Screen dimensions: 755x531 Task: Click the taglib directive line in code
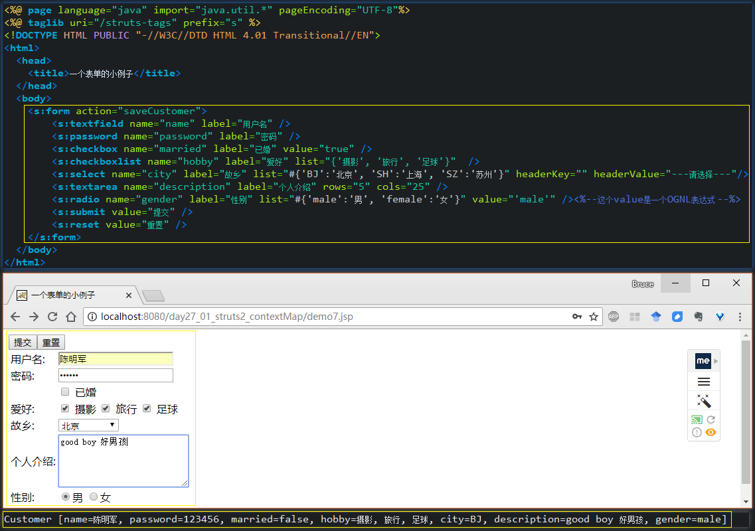pyautogui.click(x=132, y=23)
